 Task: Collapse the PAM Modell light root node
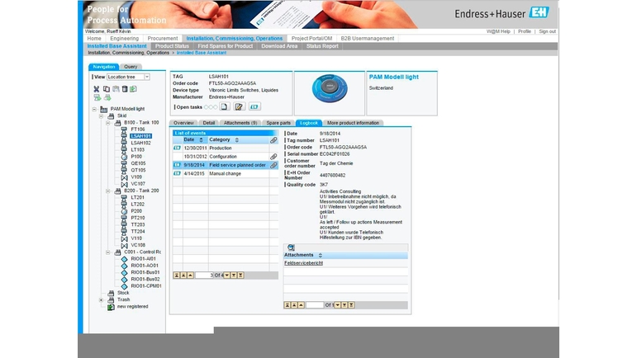(94, 109)
